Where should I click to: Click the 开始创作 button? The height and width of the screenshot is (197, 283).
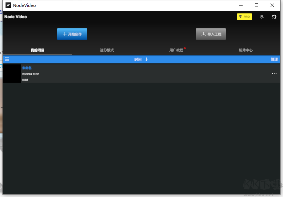pyautogui.click(x=72, y=34)
